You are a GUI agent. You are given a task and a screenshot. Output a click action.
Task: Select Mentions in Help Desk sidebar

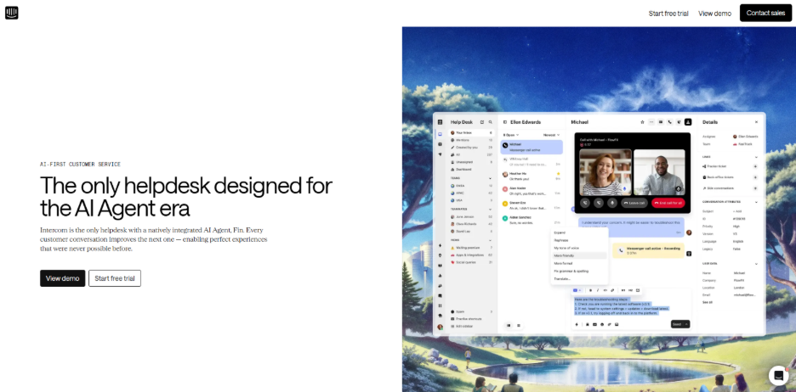(472, 140)
